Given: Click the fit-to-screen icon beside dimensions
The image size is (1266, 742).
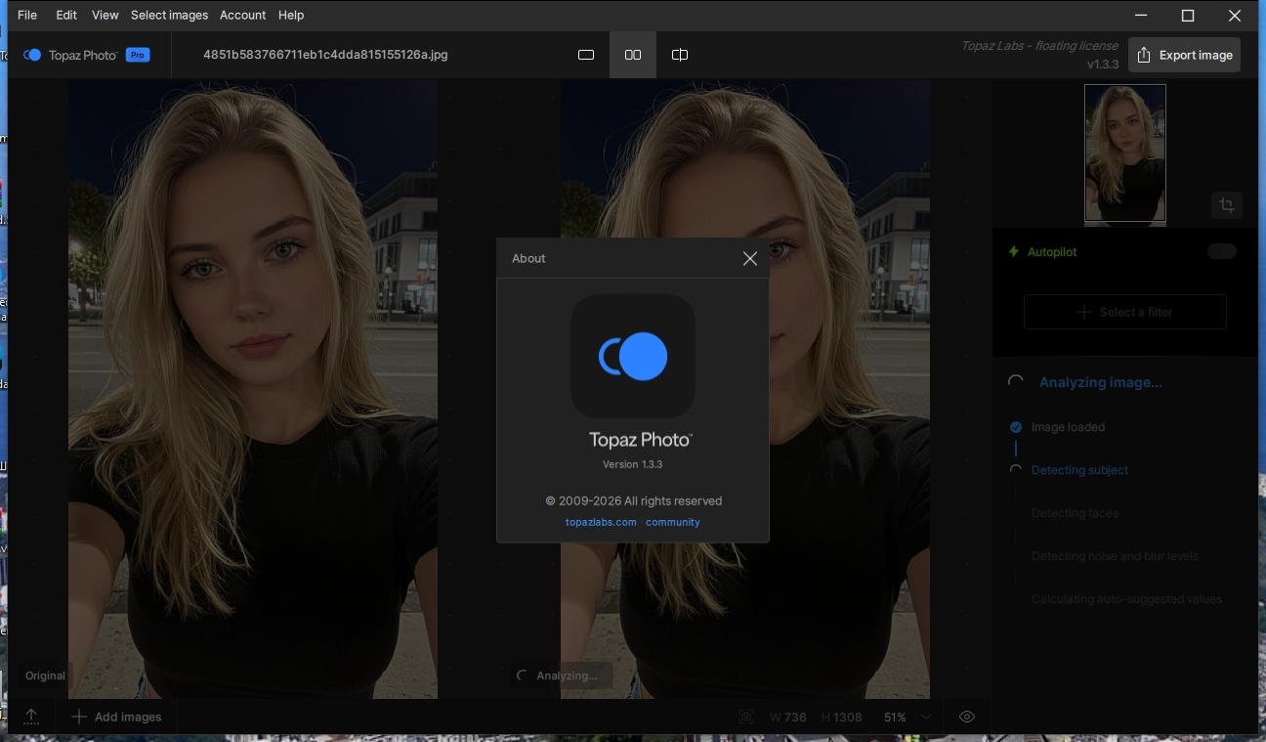Looking at the screenshot, I should pyautogui.click(x=746, y=717).
